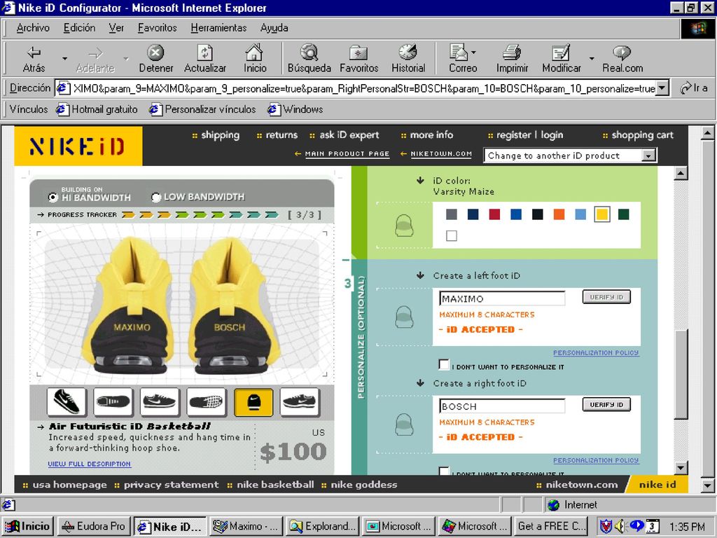The height and width of the screenshot is (538, 717).
Task: Open Correo mail button
Action: pos(462,59)
